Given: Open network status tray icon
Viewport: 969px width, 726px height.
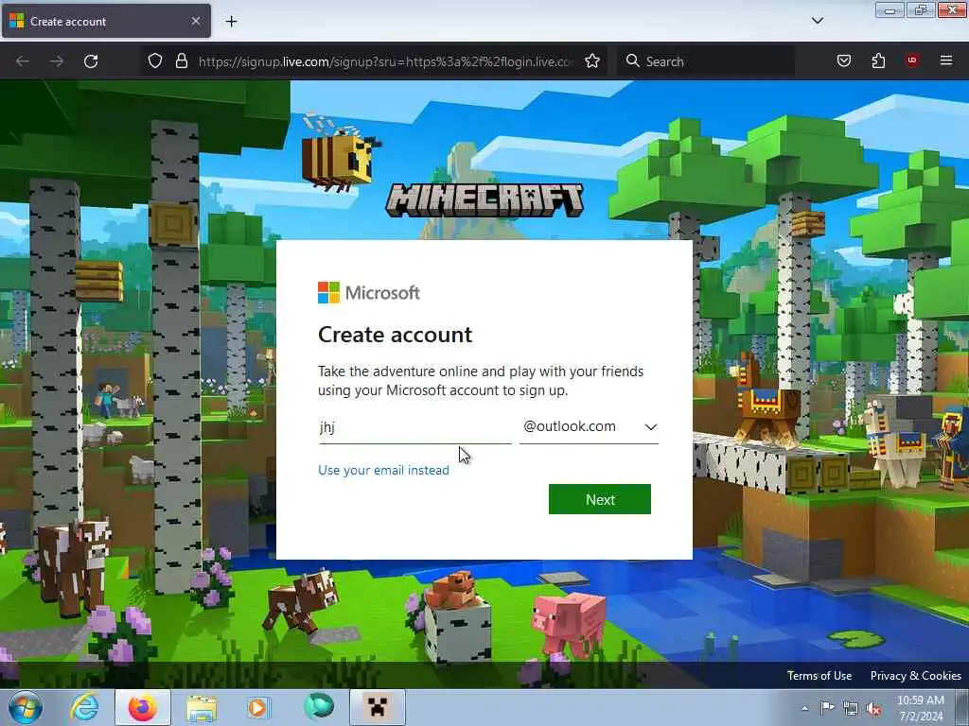Looking at the screenshot, I should [851, 708].
